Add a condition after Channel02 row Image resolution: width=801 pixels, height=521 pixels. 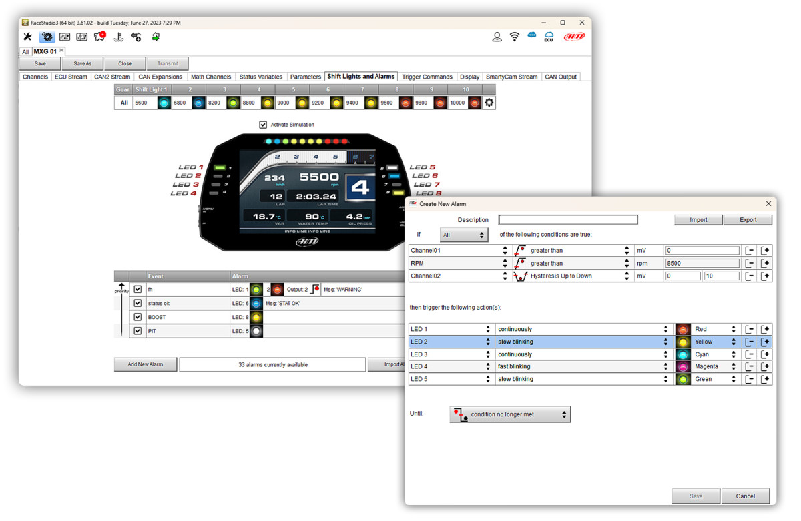pos(766,276)
